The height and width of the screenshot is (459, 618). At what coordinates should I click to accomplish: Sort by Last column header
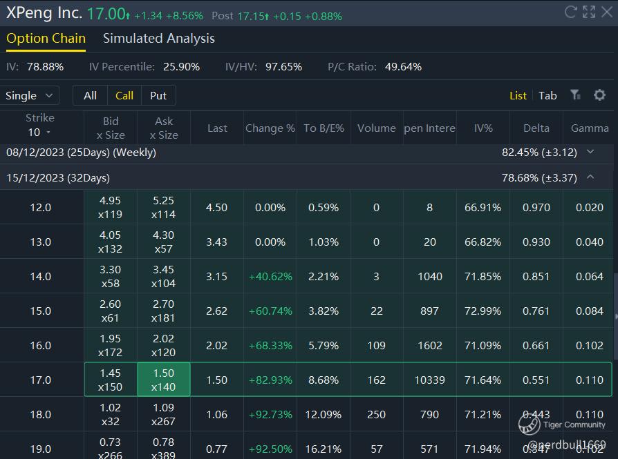pyautogui.click(x=217, y=128)
